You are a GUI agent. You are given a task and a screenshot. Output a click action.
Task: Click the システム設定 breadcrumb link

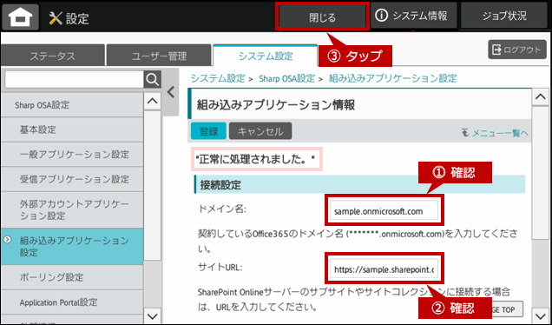pos(218,78)
